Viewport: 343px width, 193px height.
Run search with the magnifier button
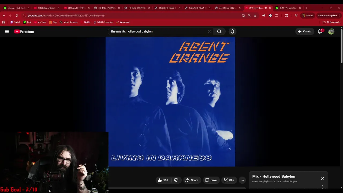point(219,31)
